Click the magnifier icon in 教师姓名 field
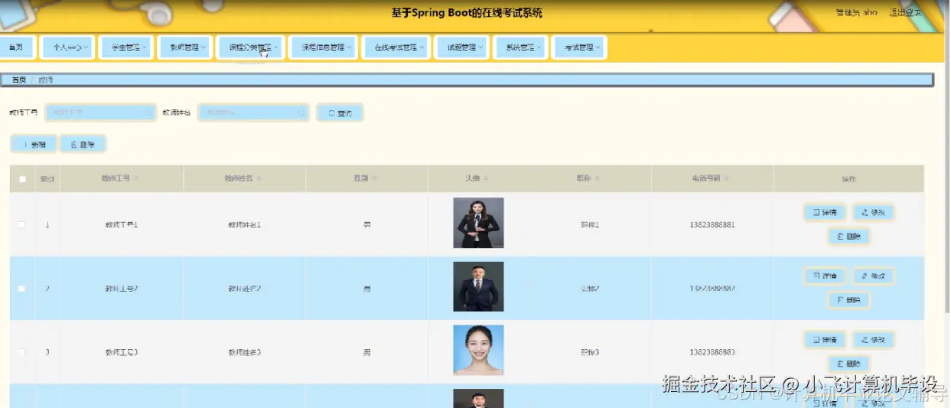 301,113
